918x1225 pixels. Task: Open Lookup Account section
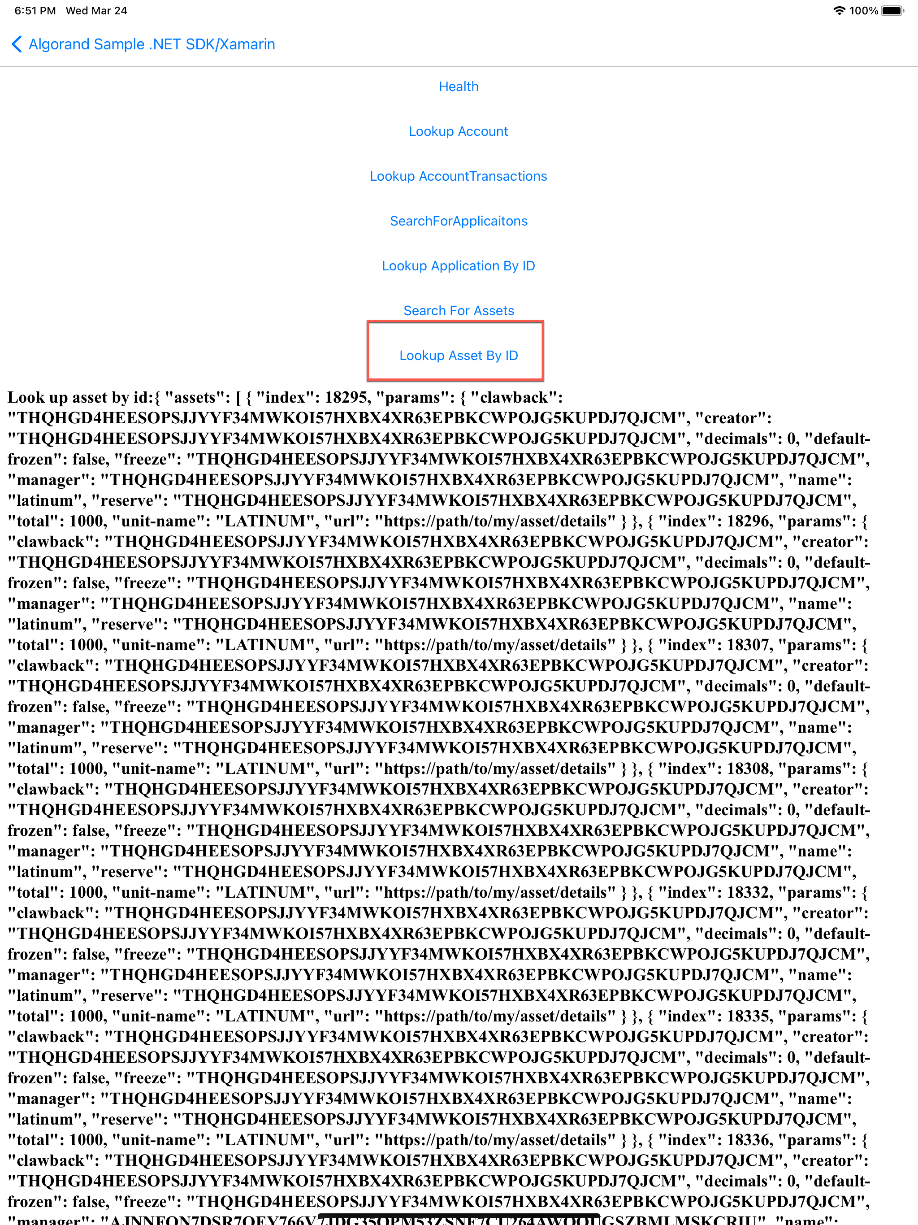point(459,131)
